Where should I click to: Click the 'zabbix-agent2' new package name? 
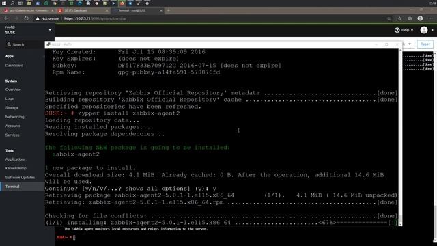tap(76, 154)
